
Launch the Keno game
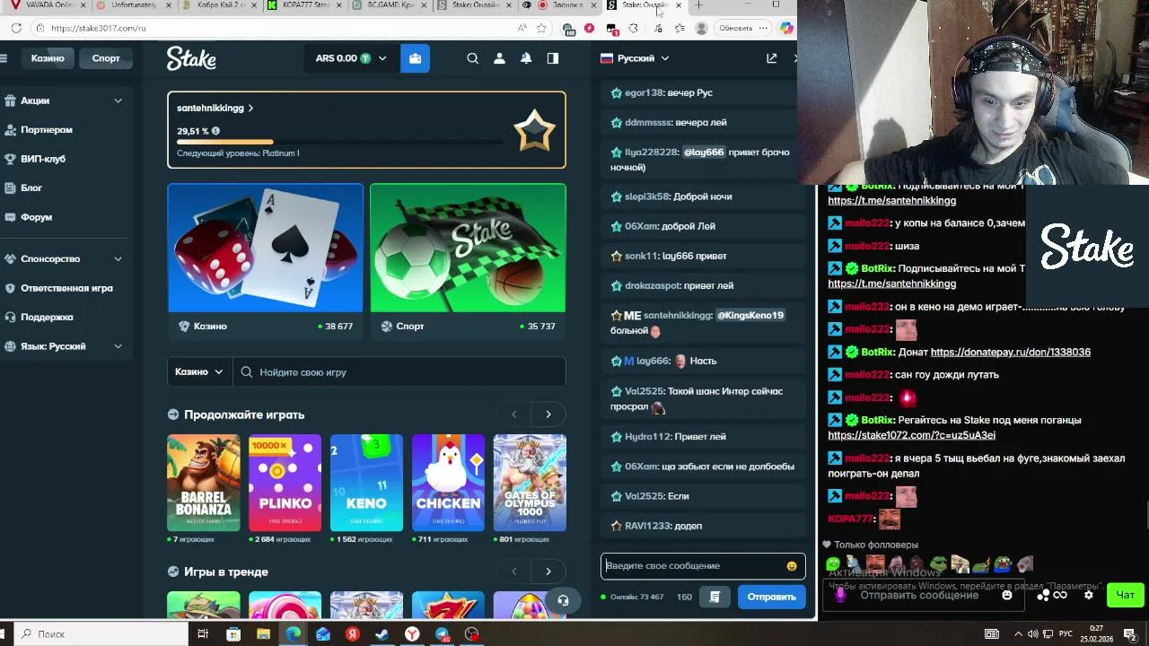pyautogui.click(x=366, y=483)
